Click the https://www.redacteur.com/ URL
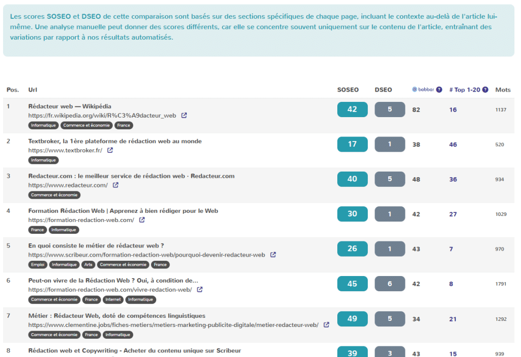Viewport: 521px width, 357px height. click(68, 185)
